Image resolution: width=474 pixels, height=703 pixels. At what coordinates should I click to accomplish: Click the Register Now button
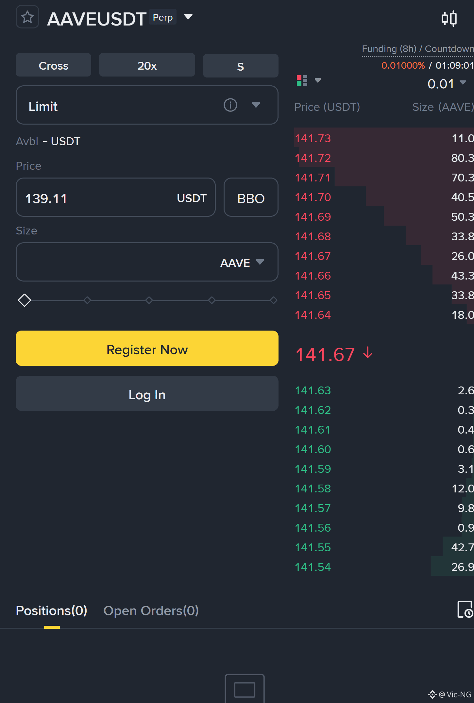pyautogui.click(x=147, y=349)
